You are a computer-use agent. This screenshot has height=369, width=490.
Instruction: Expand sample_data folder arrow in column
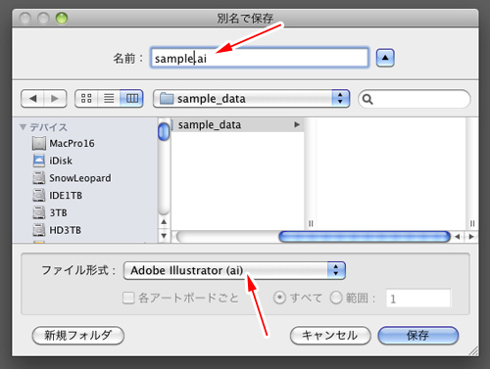point(297,124)
